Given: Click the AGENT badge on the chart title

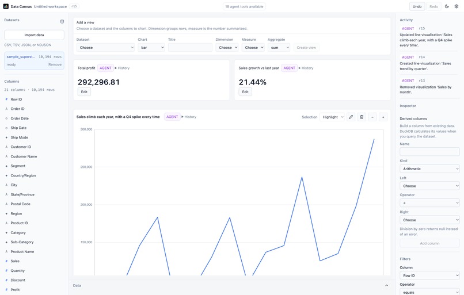Looking at the screenshot, I should click(172, 117).
